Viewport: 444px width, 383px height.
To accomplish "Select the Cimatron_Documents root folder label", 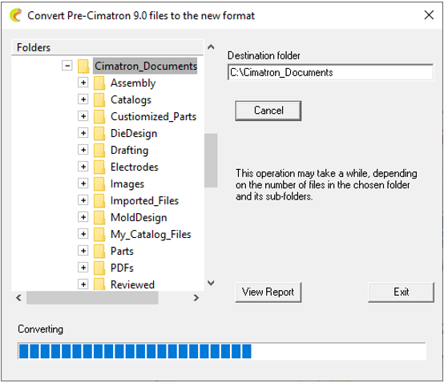I will (145, 66).
